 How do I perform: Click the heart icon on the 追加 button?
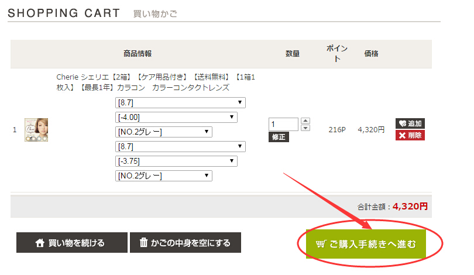(402, 123)
